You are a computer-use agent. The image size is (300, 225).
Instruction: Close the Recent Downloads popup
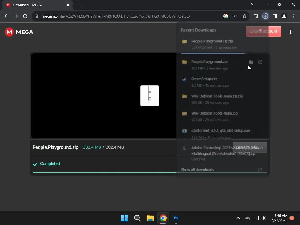(x=260, y=30)
